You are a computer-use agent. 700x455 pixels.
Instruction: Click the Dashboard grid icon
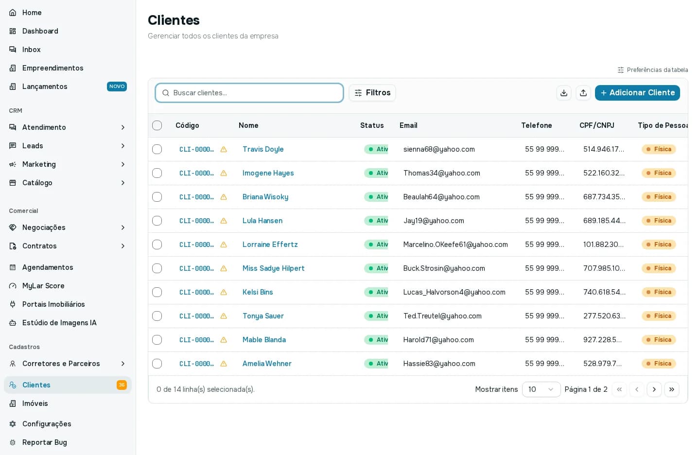(x=13, y=31)
